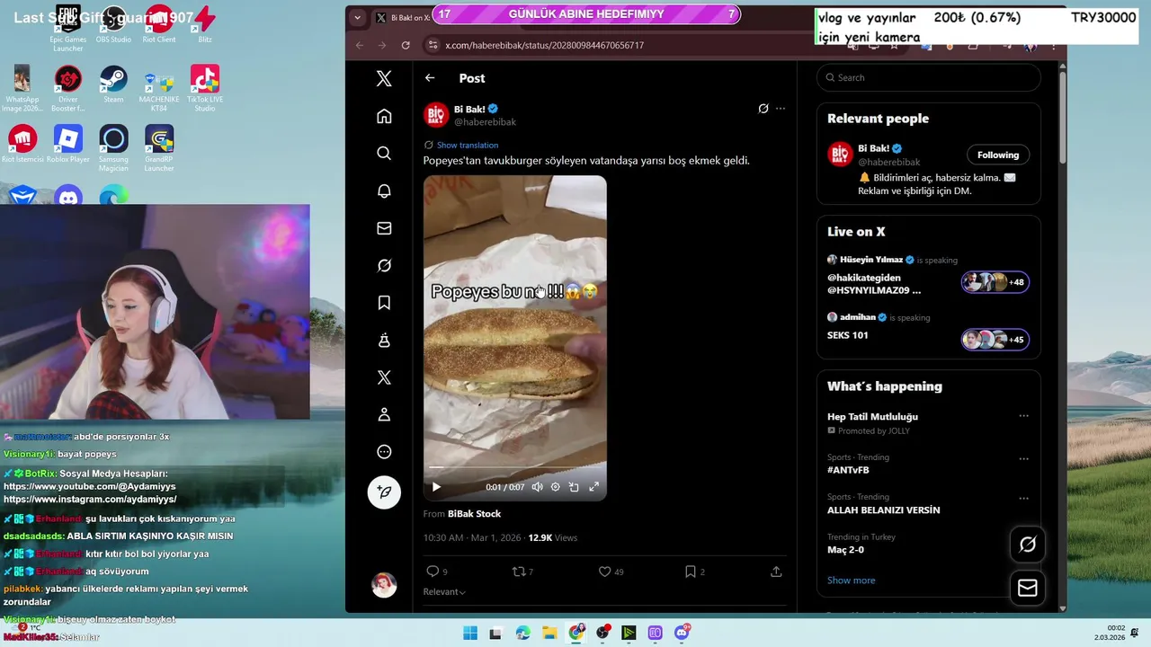Image resolution: width=1151 pixels, height=647 pixels.
Task: Open Communities icon in X sidebar
Action: click(x=384, y=341)
